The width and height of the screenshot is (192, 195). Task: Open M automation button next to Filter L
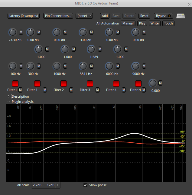click(20, 90)
